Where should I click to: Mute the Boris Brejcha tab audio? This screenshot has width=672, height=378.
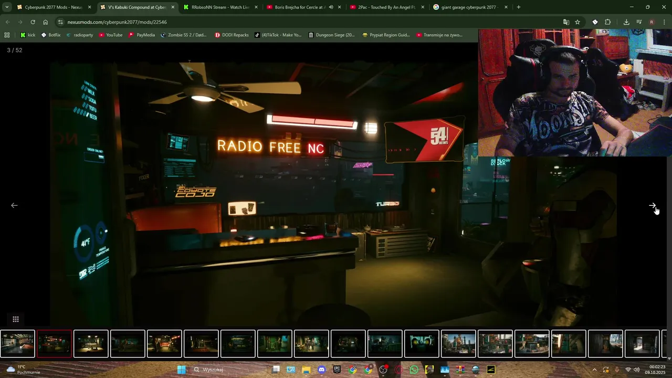point(331,7)
